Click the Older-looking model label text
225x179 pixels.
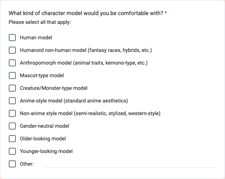(43, 139)
